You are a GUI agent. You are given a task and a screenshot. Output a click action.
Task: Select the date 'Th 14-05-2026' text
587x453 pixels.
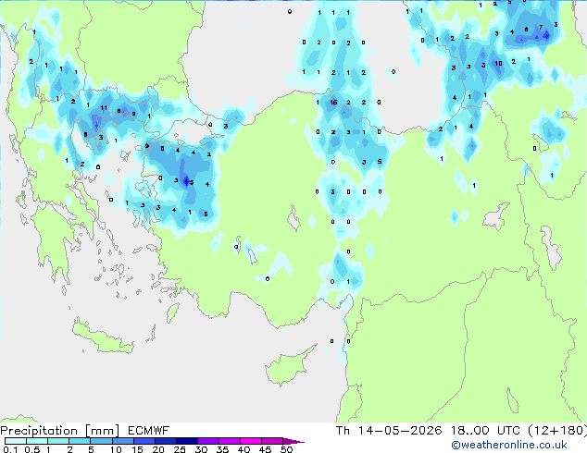[x=389, y=431]
